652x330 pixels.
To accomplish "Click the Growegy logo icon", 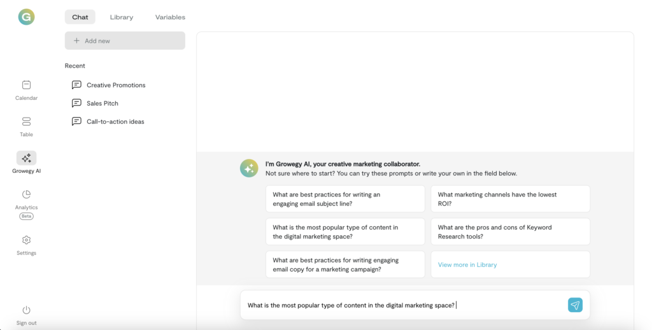I will click(x=26, y=17).
